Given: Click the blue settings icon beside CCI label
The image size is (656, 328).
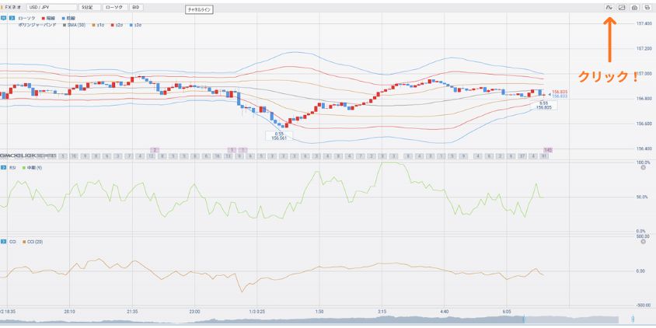Looking at the screenshot, I should tap(4, 243).
